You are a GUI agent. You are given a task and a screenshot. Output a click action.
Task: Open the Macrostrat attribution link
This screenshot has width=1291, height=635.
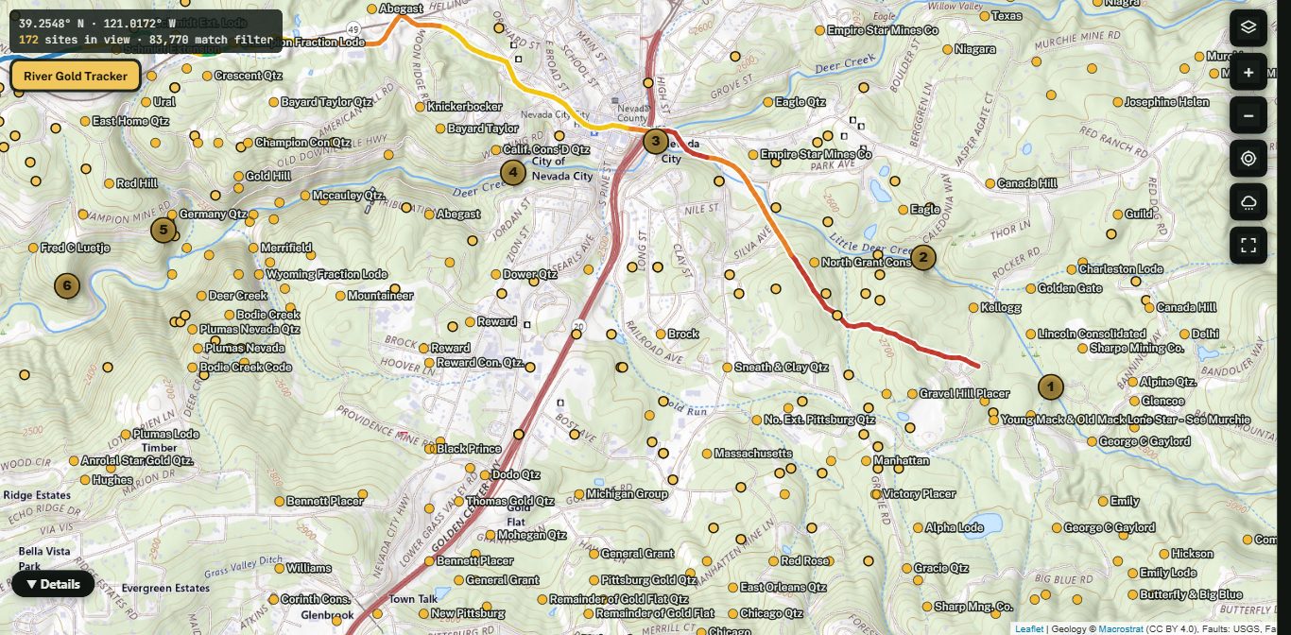pyautogui.click(x=1119, y=628)
